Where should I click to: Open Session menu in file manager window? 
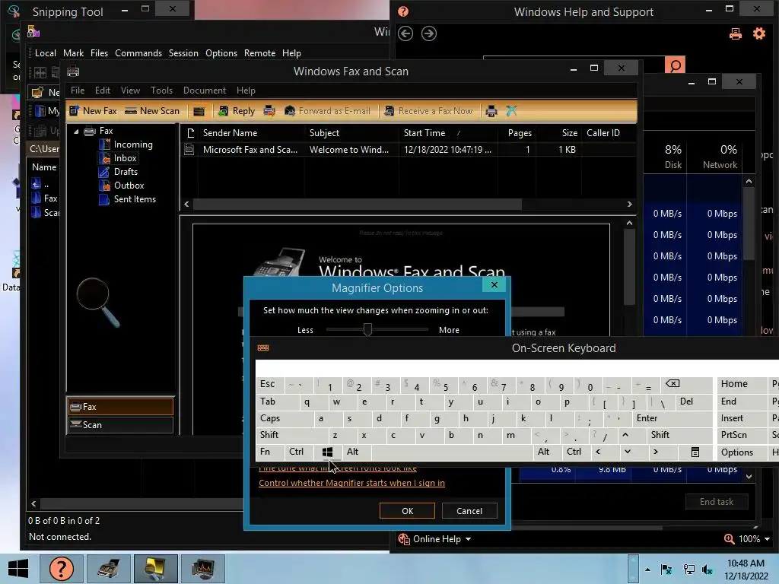183,53
